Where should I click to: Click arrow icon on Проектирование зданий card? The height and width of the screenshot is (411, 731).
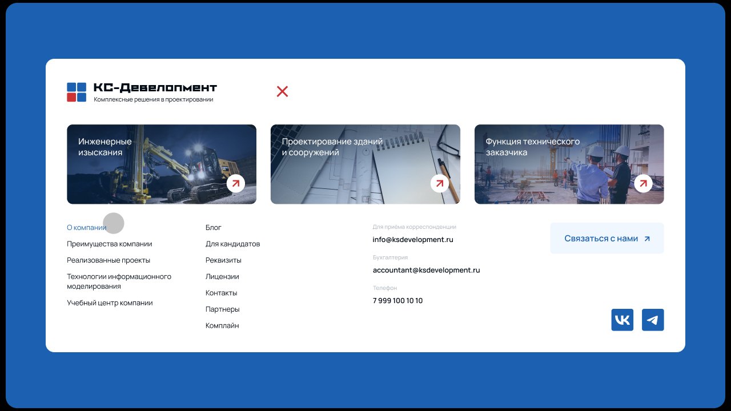440,183
